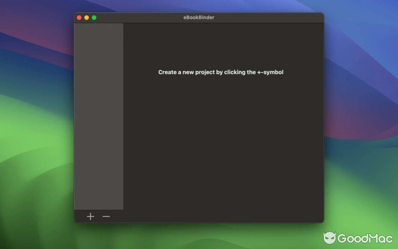Select the eBookBinder title bar text
398x249 pixels.
click(198, 17)
